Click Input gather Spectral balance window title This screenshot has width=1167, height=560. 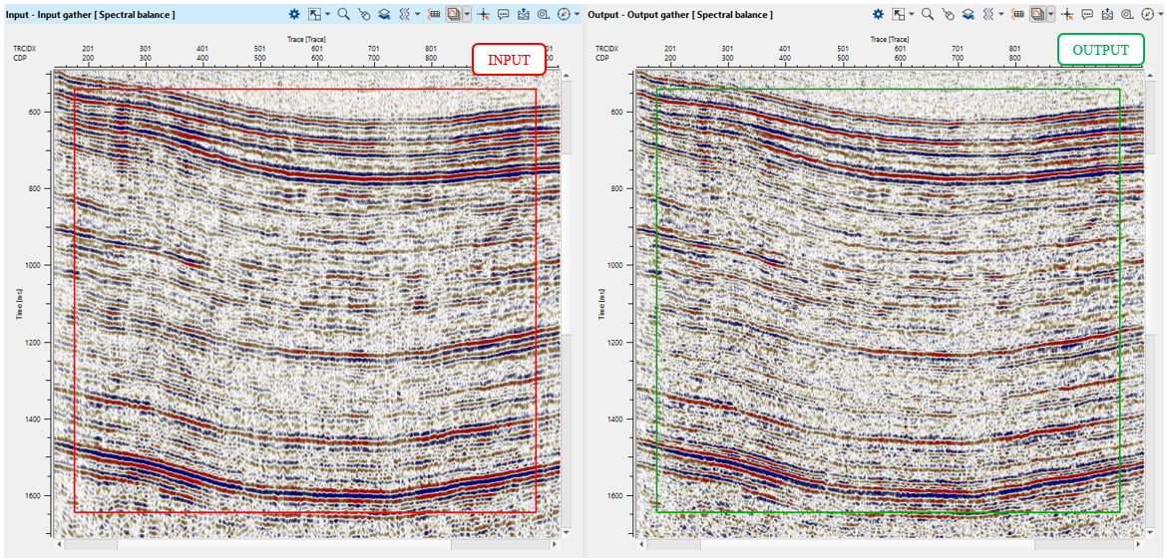pyautogui.click(x=90, y=15)
